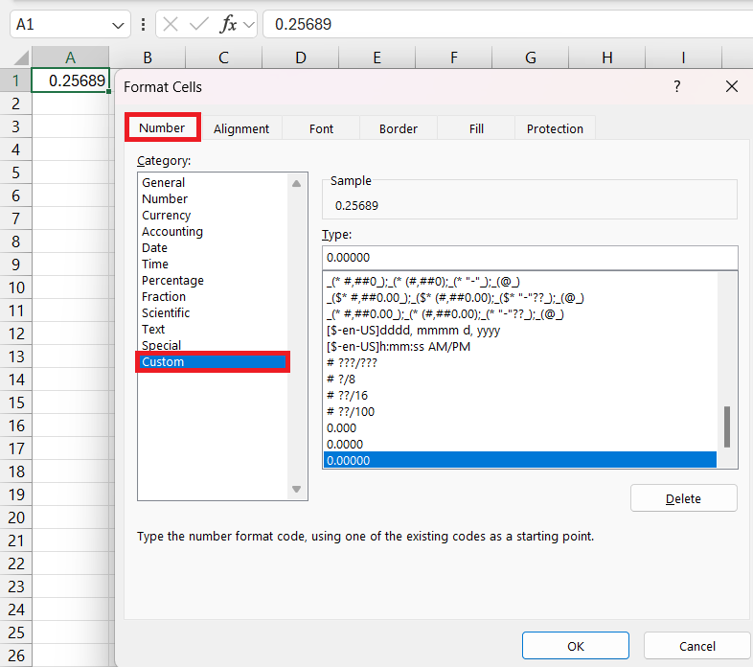Click the Category list scroll down arrow
Screen dimensions: 753x667
(297, 489)
